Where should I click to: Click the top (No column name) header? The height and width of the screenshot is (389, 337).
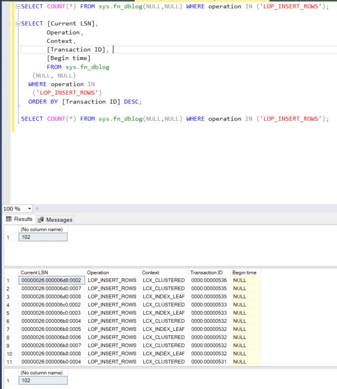tap(43, 230)
